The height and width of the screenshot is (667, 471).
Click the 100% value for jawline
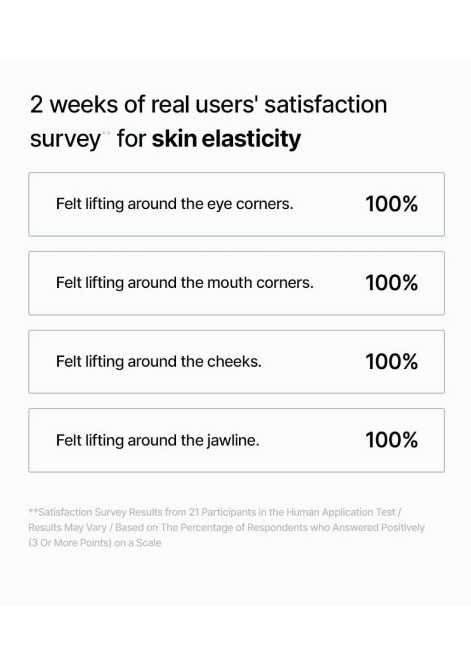(391, 440)
